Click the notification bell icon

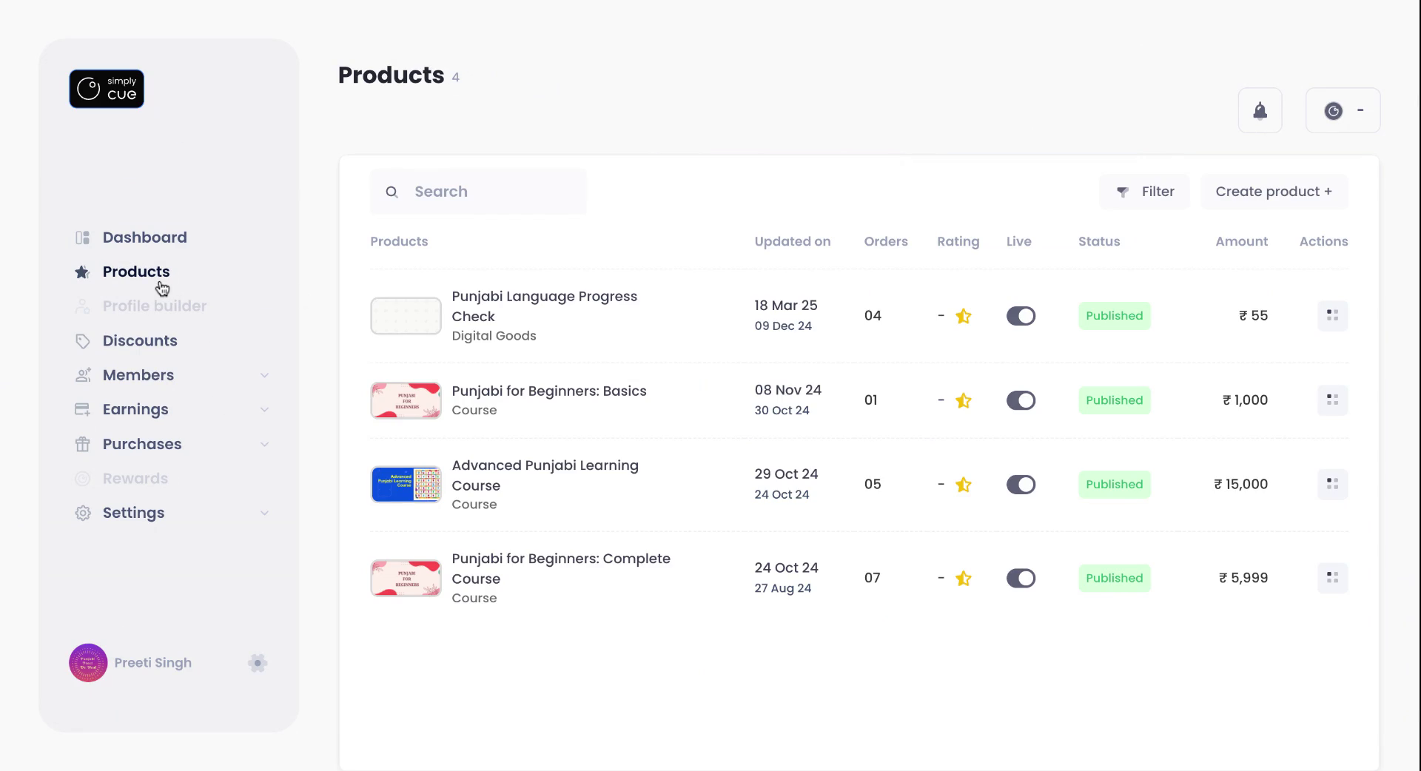point(1260,111)
